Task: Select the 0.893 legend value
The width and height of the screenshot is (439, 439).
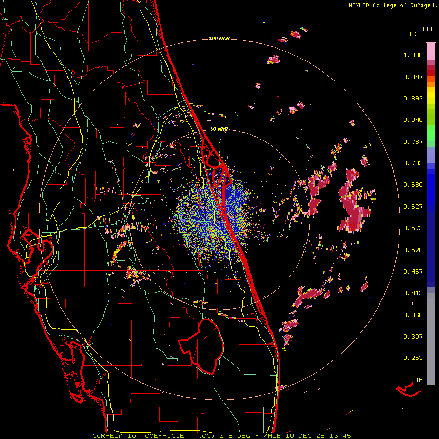Action: 413,98
